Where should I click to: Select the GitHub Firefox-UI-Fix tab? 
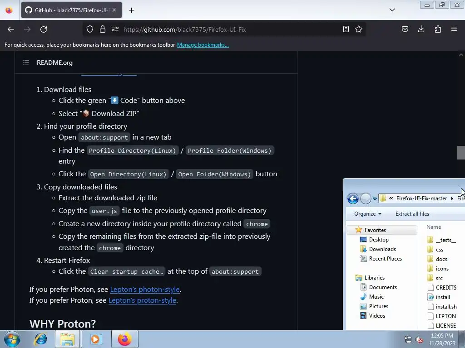71,10
